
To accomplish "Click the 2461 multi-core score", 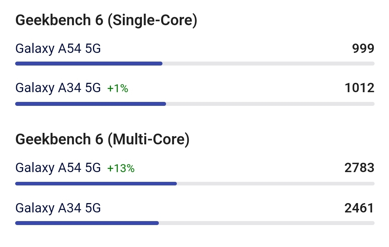I will pos(359,208).
